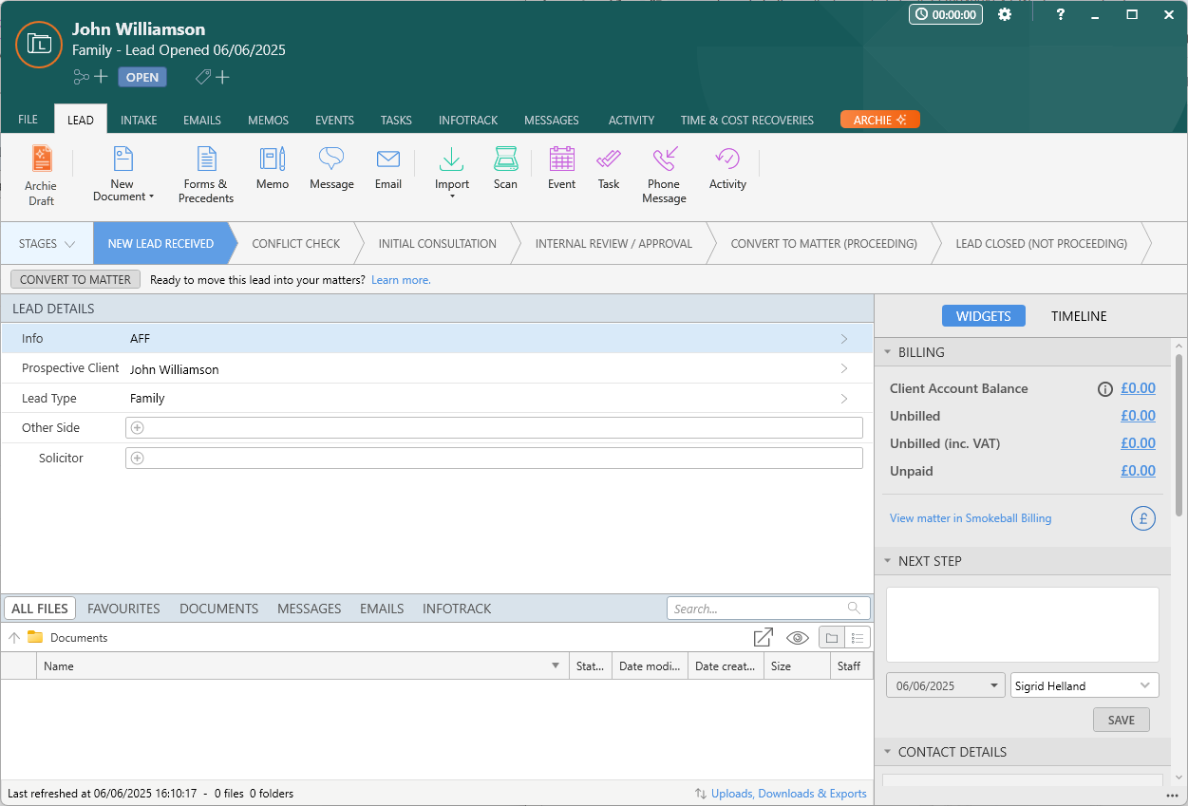Click the ARCHIE button
Image resolution: width=1188 pixels, height=806 pixels.
tap(880, 120)
